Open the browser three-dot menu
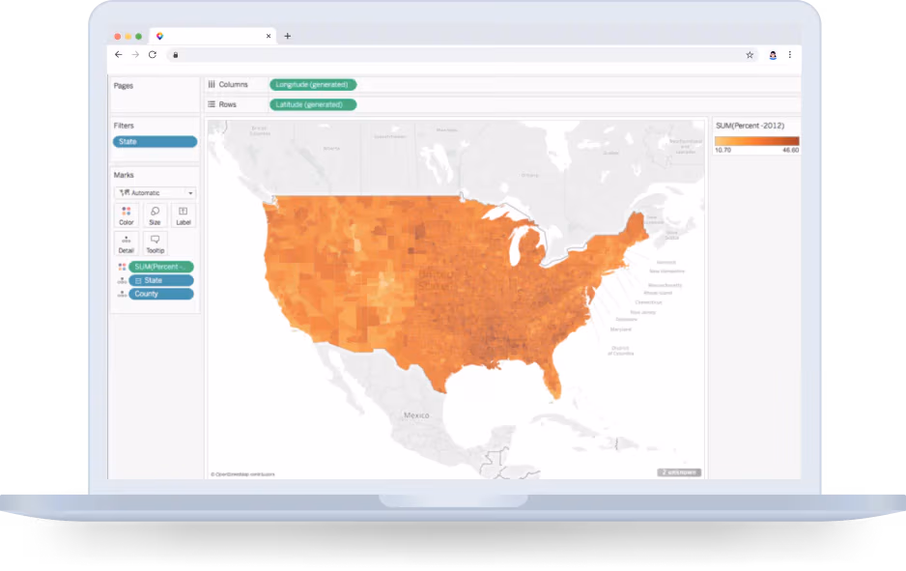This screenshot has width=906, height=571. click(790, 55)
